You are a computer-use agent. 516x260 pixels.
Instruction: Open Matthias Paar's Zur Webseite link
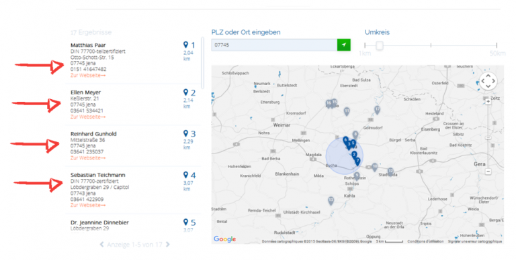click(88, 76)
